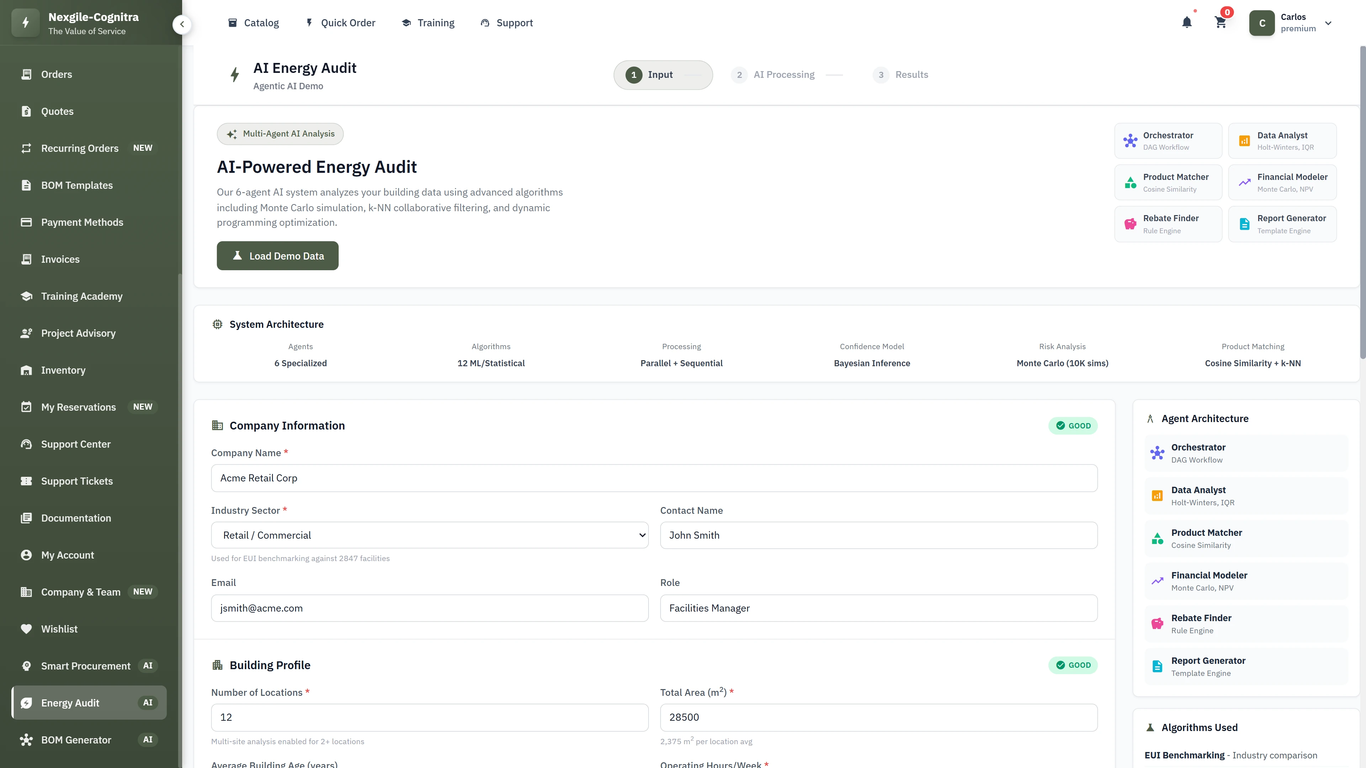
Task: Click the Load Demo Data button
Action: (x=277, y=256)
